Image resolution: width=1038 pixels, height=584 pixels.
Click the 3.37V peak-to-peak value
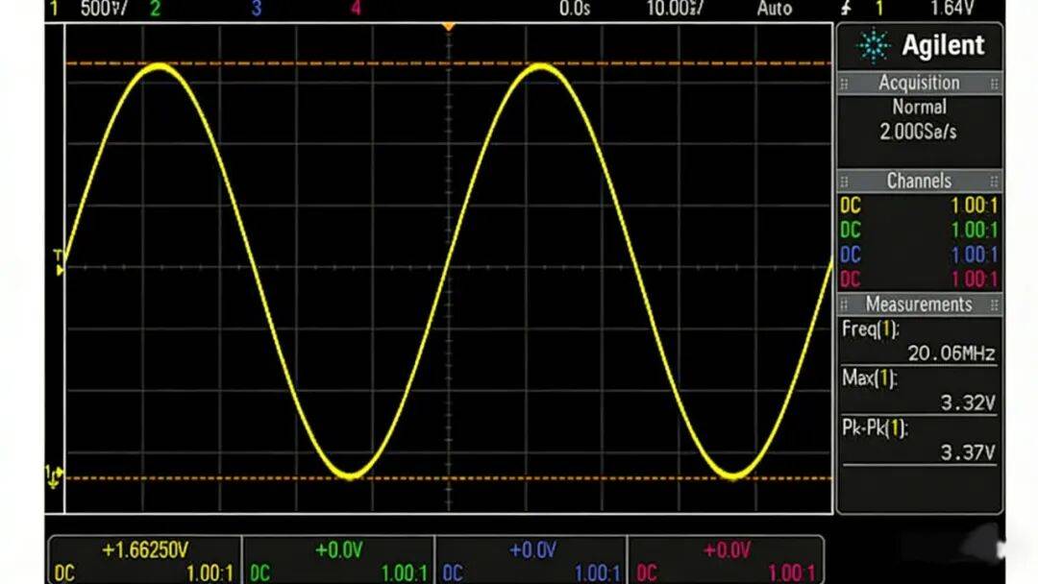pyautogui.click(x=968, y=452)
